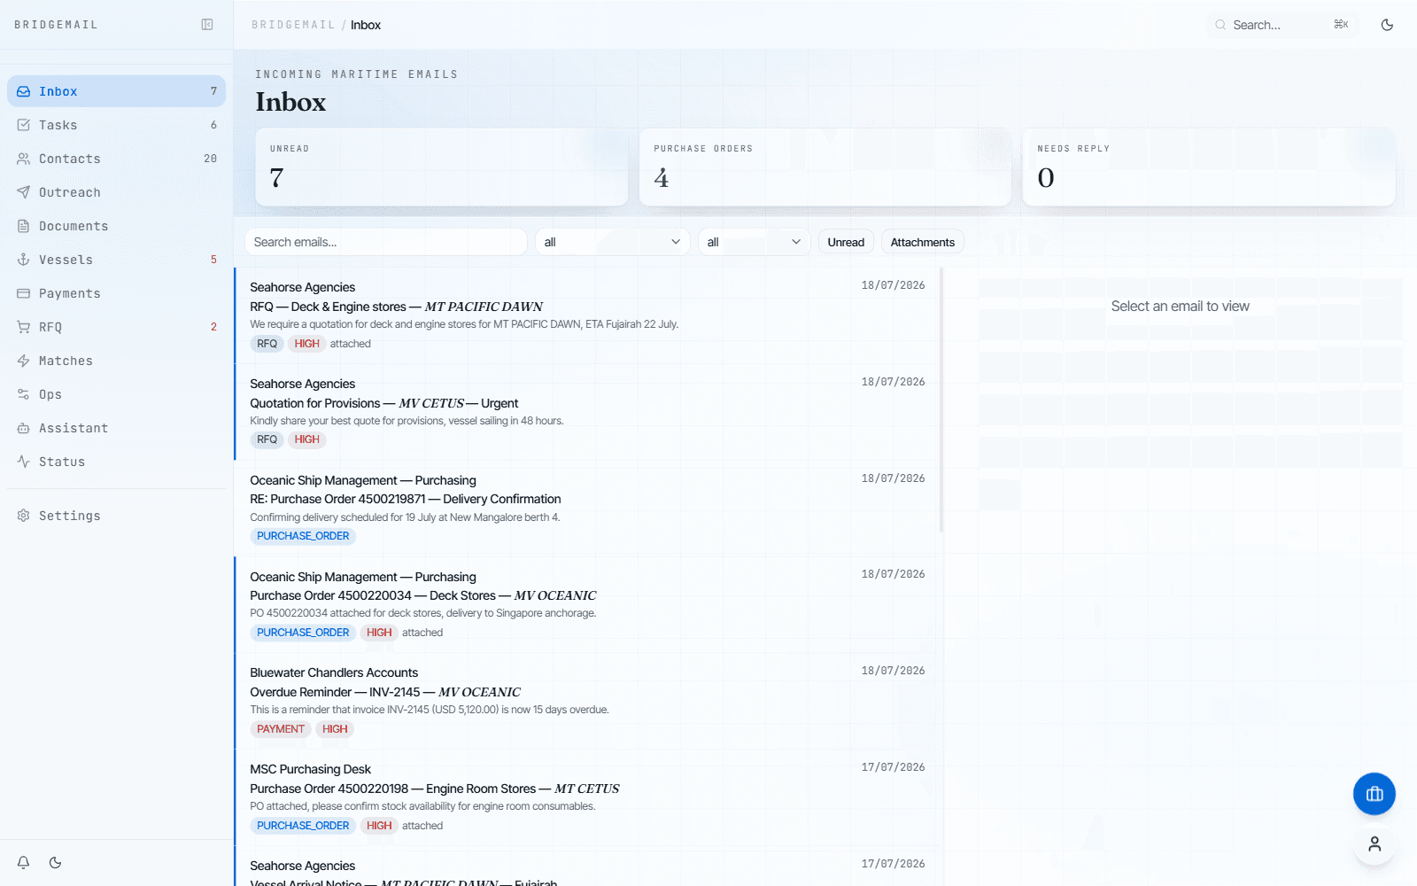Viewport: 1417px width, 886px height.
Task: Click the email list scrollbar
Action: pos(941,400)
